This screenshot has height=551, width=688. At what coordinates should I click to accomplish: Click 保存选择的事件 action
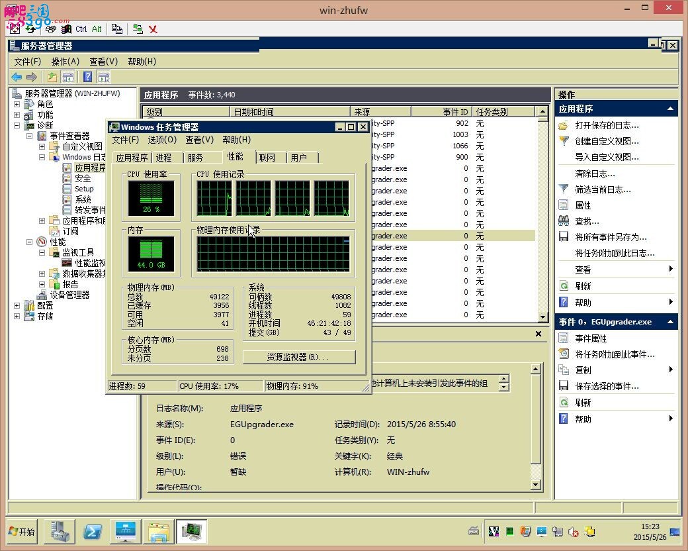click(x=607, y=386)
